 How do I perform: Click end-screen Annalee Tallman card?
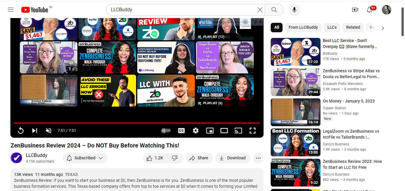[49, 91]
